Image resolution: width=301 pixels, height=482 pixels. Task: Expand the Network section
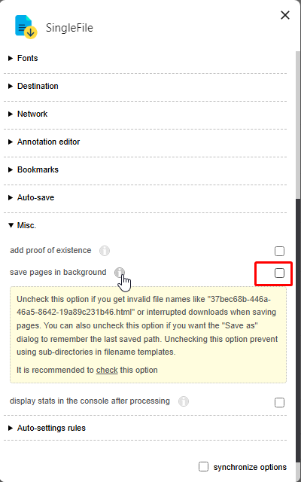pos(28,114)
